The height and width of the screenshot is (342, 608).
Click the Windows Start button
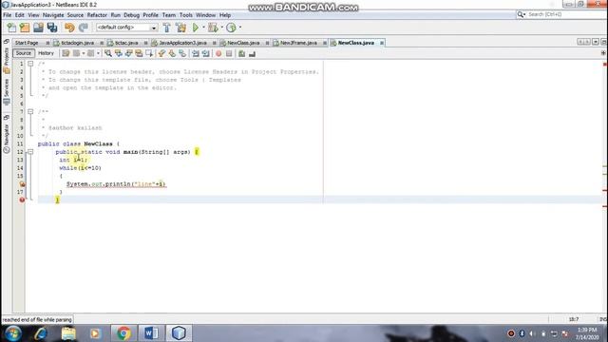click(x=13, y=333)
